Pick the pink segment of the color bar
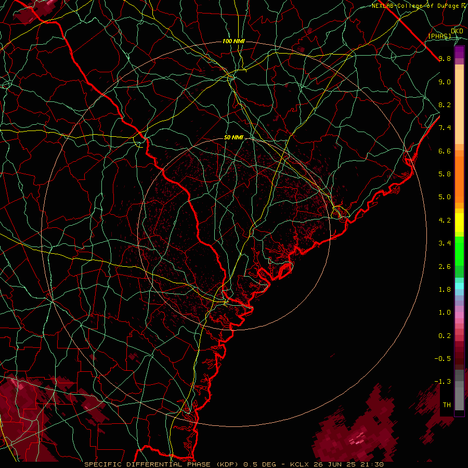Viewport: 468px width, 468px height. pos(459,315)
